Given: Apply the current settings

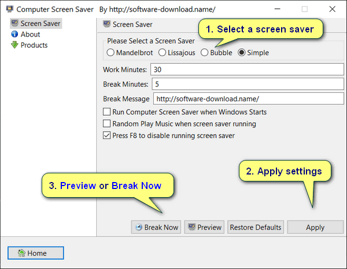Looking at the screenshot, I should click(315, 227).
